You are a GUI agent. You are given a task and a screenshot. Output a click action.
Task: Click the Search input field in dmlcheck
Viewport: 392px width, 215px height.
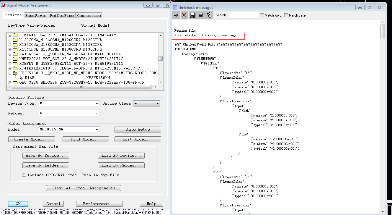pos(244,15)
